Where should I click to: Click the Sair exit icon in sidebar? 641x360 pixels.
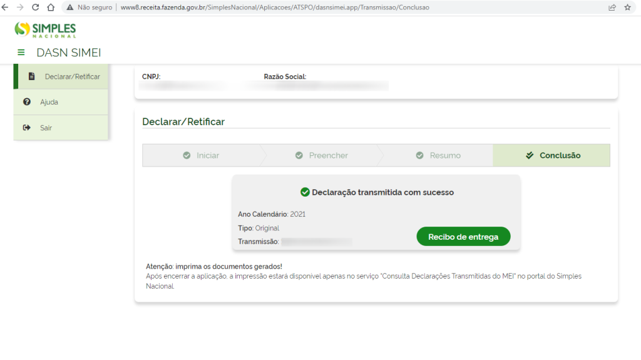[x=27, y=128]
